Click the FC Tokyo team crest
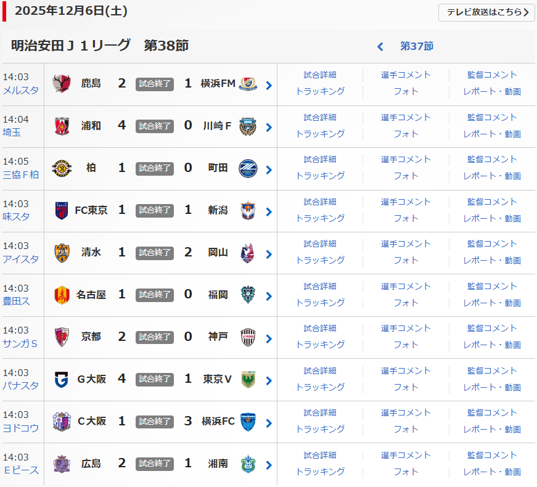This screenshot has height=487, width=537. [x=62, y=210]
